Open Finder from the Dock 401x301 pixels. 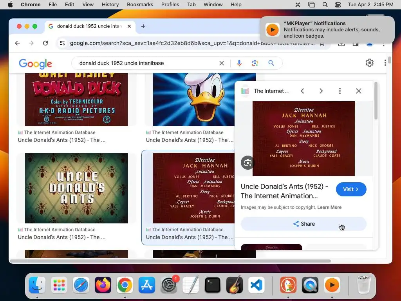(x=37, y=285)
